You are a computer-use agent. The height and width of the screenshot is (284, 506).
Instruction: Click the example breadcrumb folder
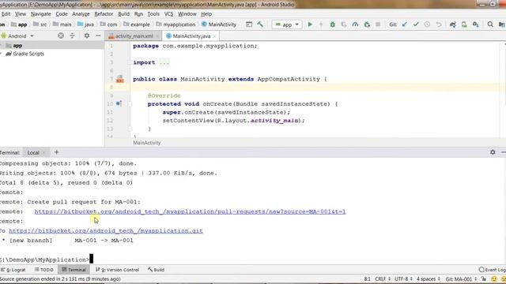[x=137, y=24]
